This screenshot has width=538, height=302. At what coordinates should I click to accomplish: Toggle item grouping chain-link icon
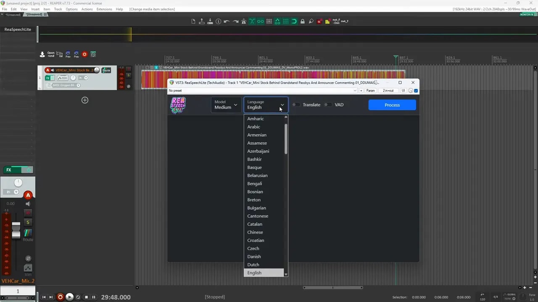(x=261, y=21)
